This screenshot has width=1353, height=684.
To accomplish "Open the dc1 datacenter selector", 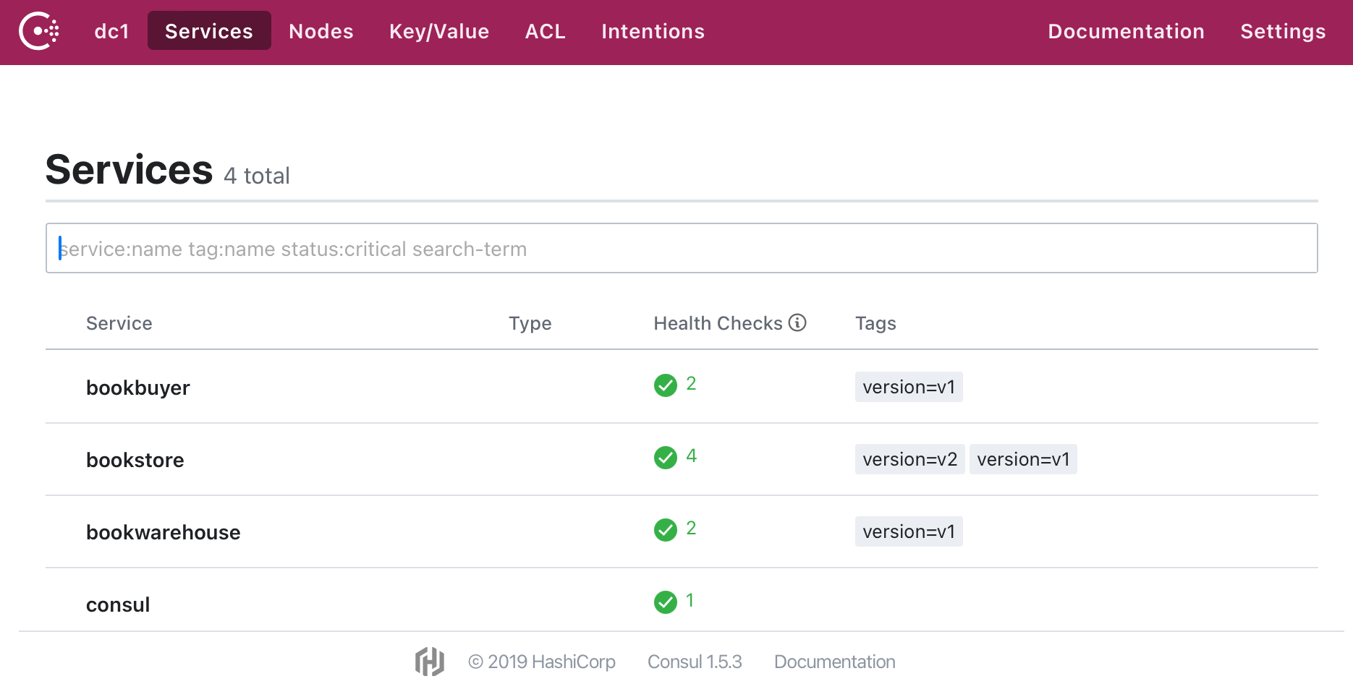I will point(111,31).
